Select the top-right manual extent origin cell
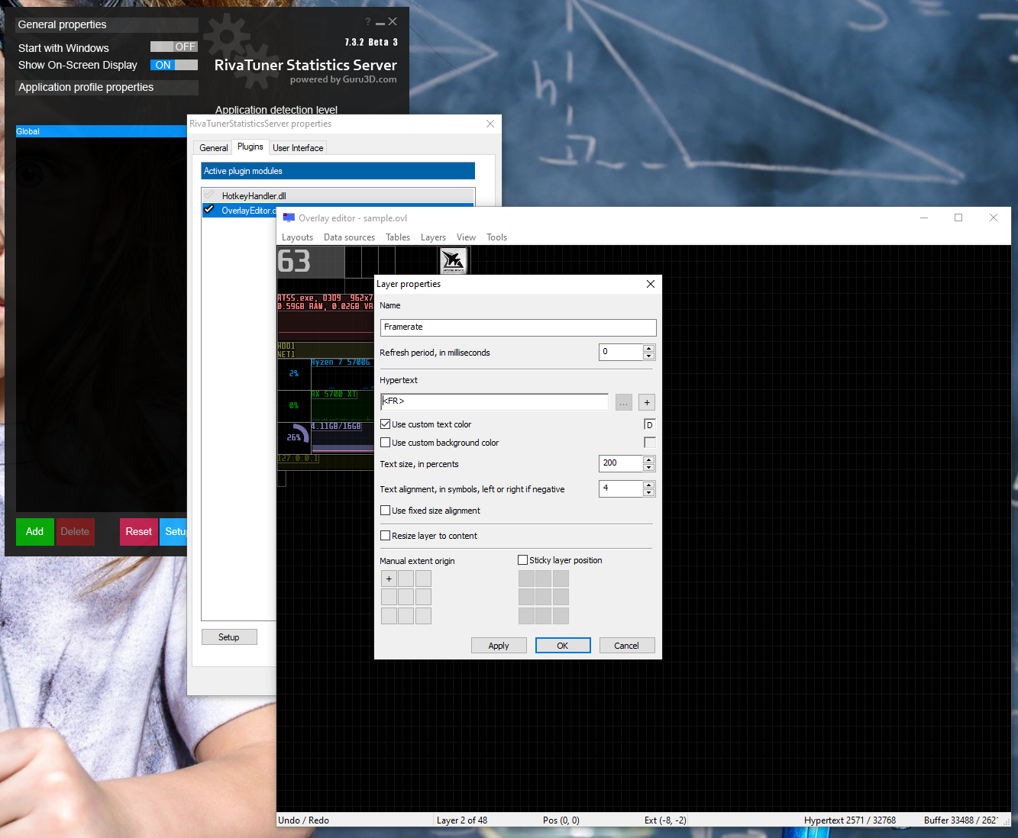 pos(423,579)
